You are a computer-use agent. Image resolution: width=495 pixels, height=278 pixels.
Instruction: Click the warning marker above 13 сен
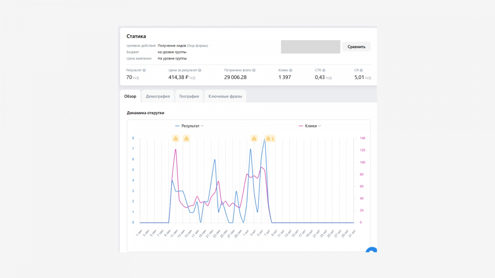click(186, 139)
